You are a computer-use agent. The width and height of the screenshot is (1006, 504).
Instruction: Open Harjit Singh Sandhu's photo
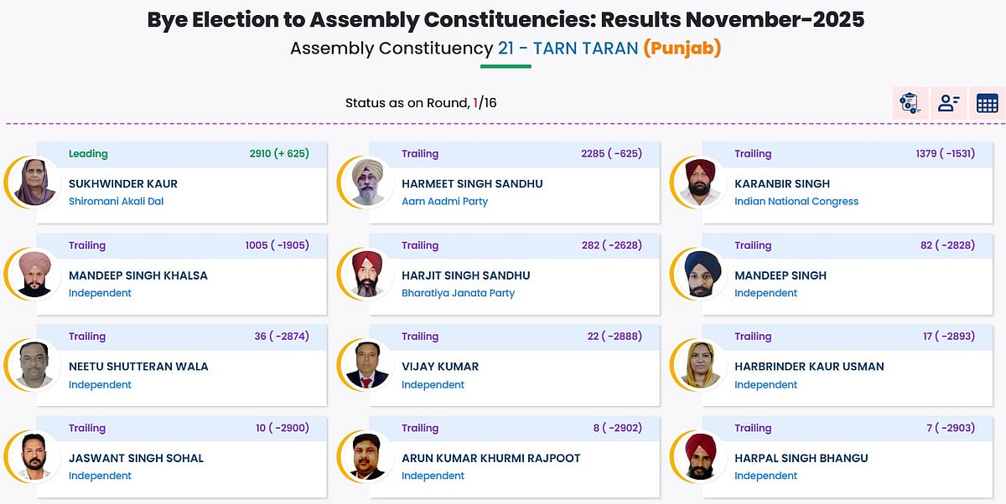[x=367, y=274]
